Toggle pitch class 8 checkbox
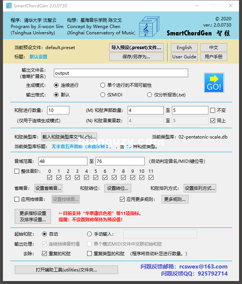 point(123,178)
